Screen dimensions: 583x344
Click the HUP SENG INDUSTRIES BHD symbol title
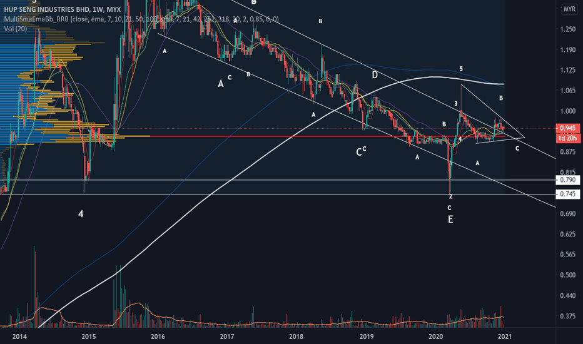pos(63,9)
